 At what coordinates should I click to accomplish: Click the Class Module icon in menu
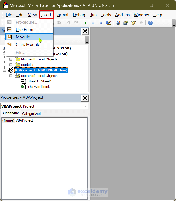(9, 44)
